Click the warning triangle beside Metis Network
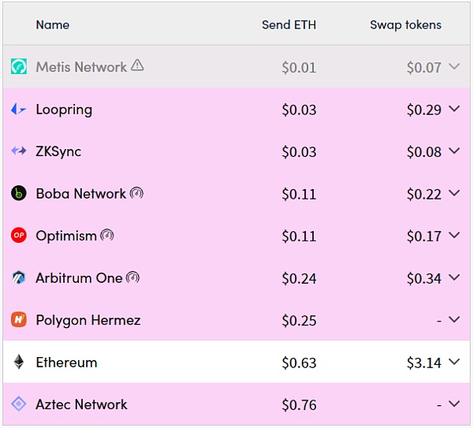Viewport: 473px width, 428px height. [137, 66]
